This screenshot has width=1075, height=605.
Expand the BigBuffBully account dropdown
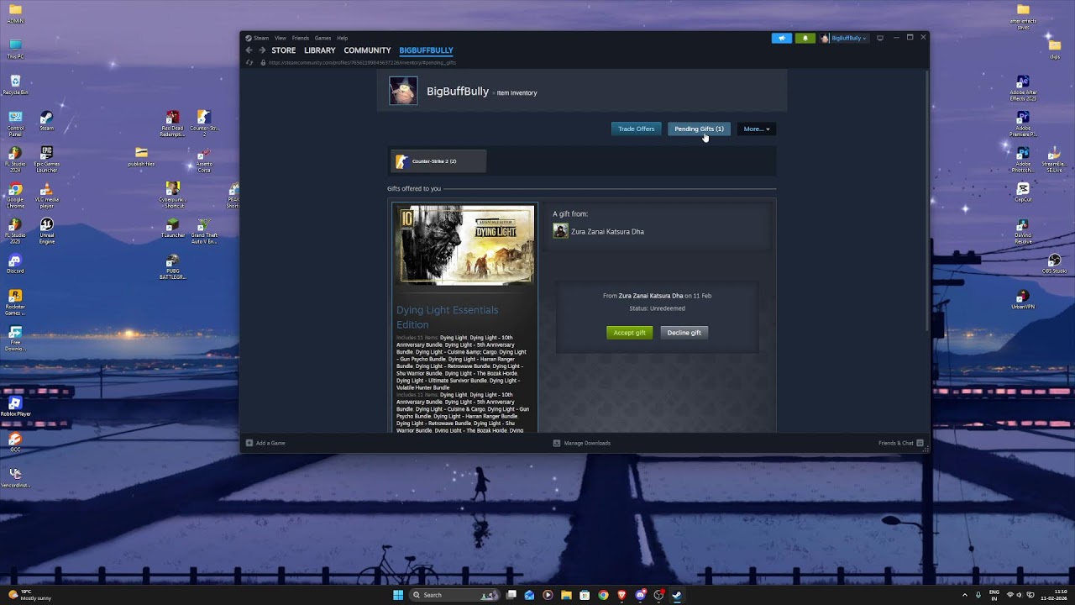[843, 38]
